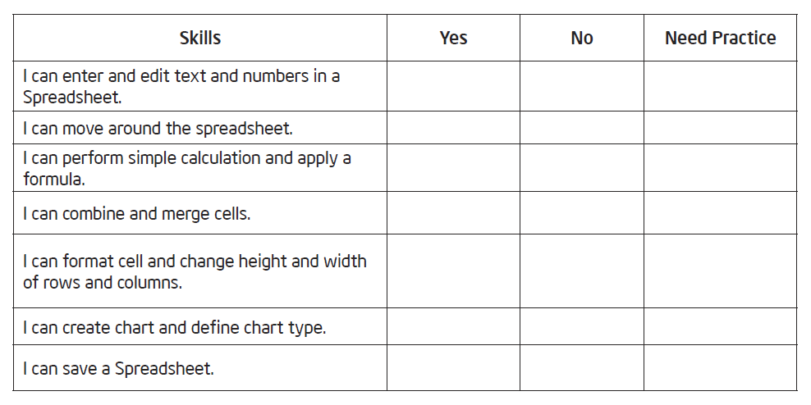Image resolution: width=811 pixels, height=405 pixels.
Task: Select the 'I can combine and merge cells.' text
Action: click(x=136, y=214)
